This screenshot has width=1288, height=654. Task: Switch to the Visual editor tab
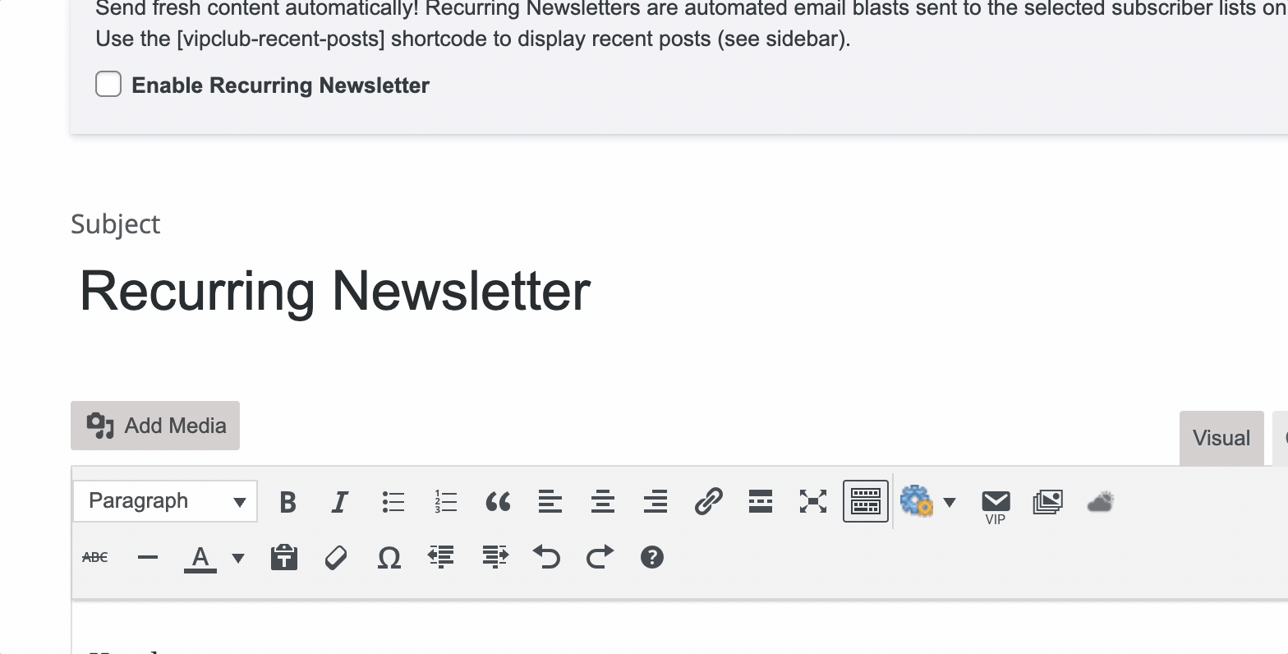click(1221, 438)
